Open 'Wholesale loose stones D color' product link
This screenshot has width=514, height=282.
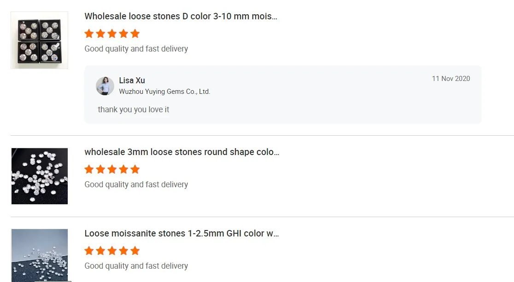[x=181, y=17]
